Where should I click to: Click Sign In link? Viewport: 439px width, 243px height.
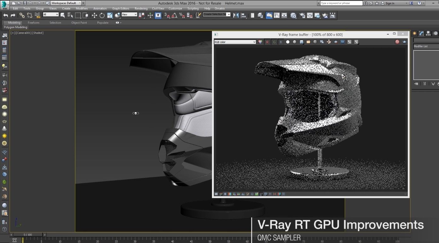(x=390, y=3)
